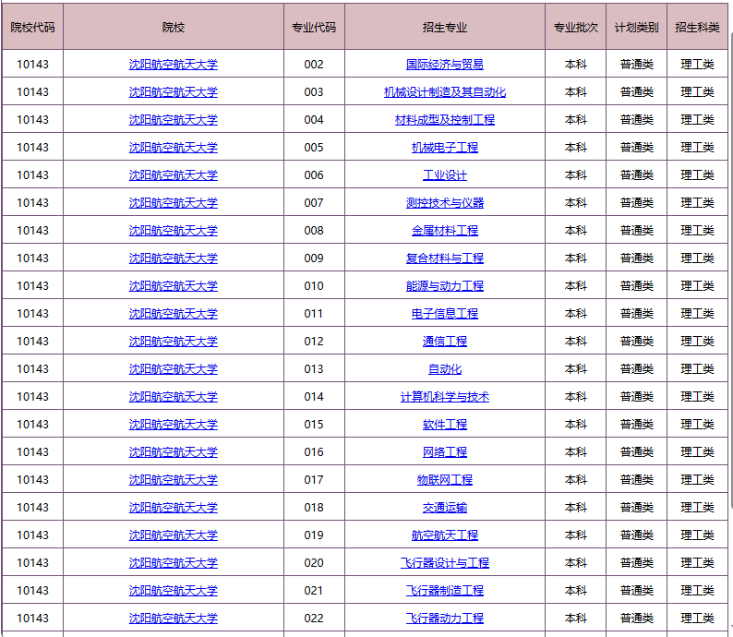Open the 物联网工程 link

point(444,480)
